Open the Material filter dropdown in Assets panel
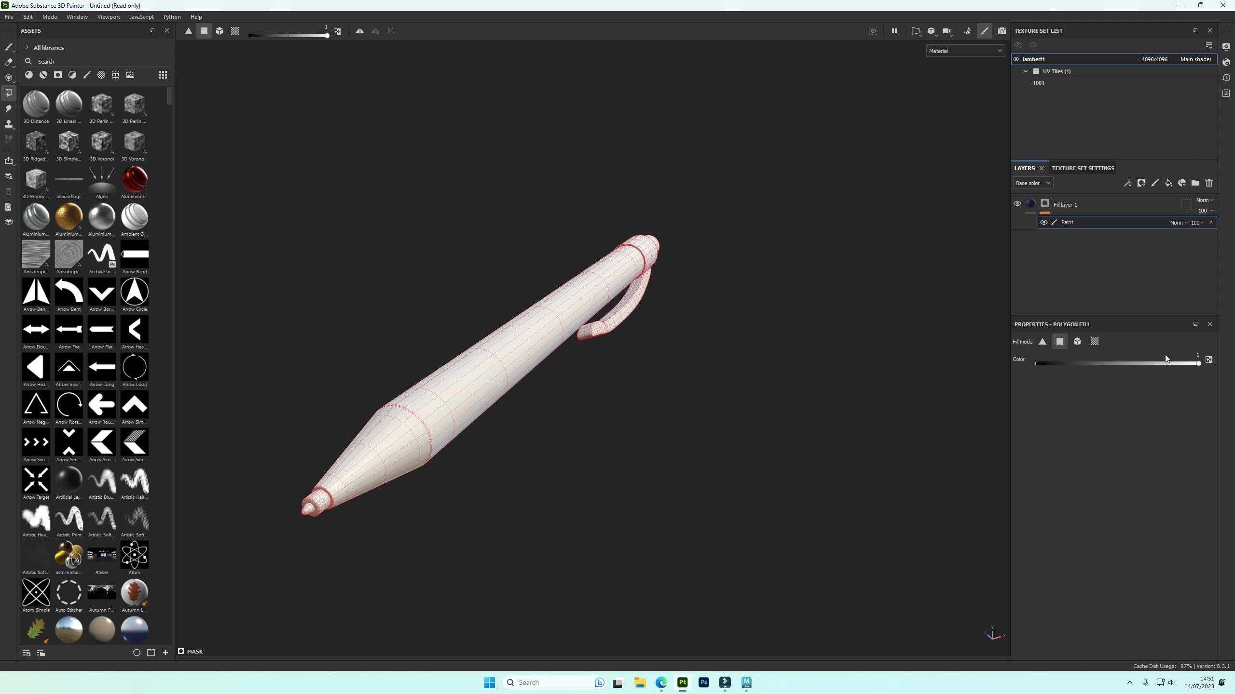1235x694 pixels. pyautogui.click(x=965, y=51)
